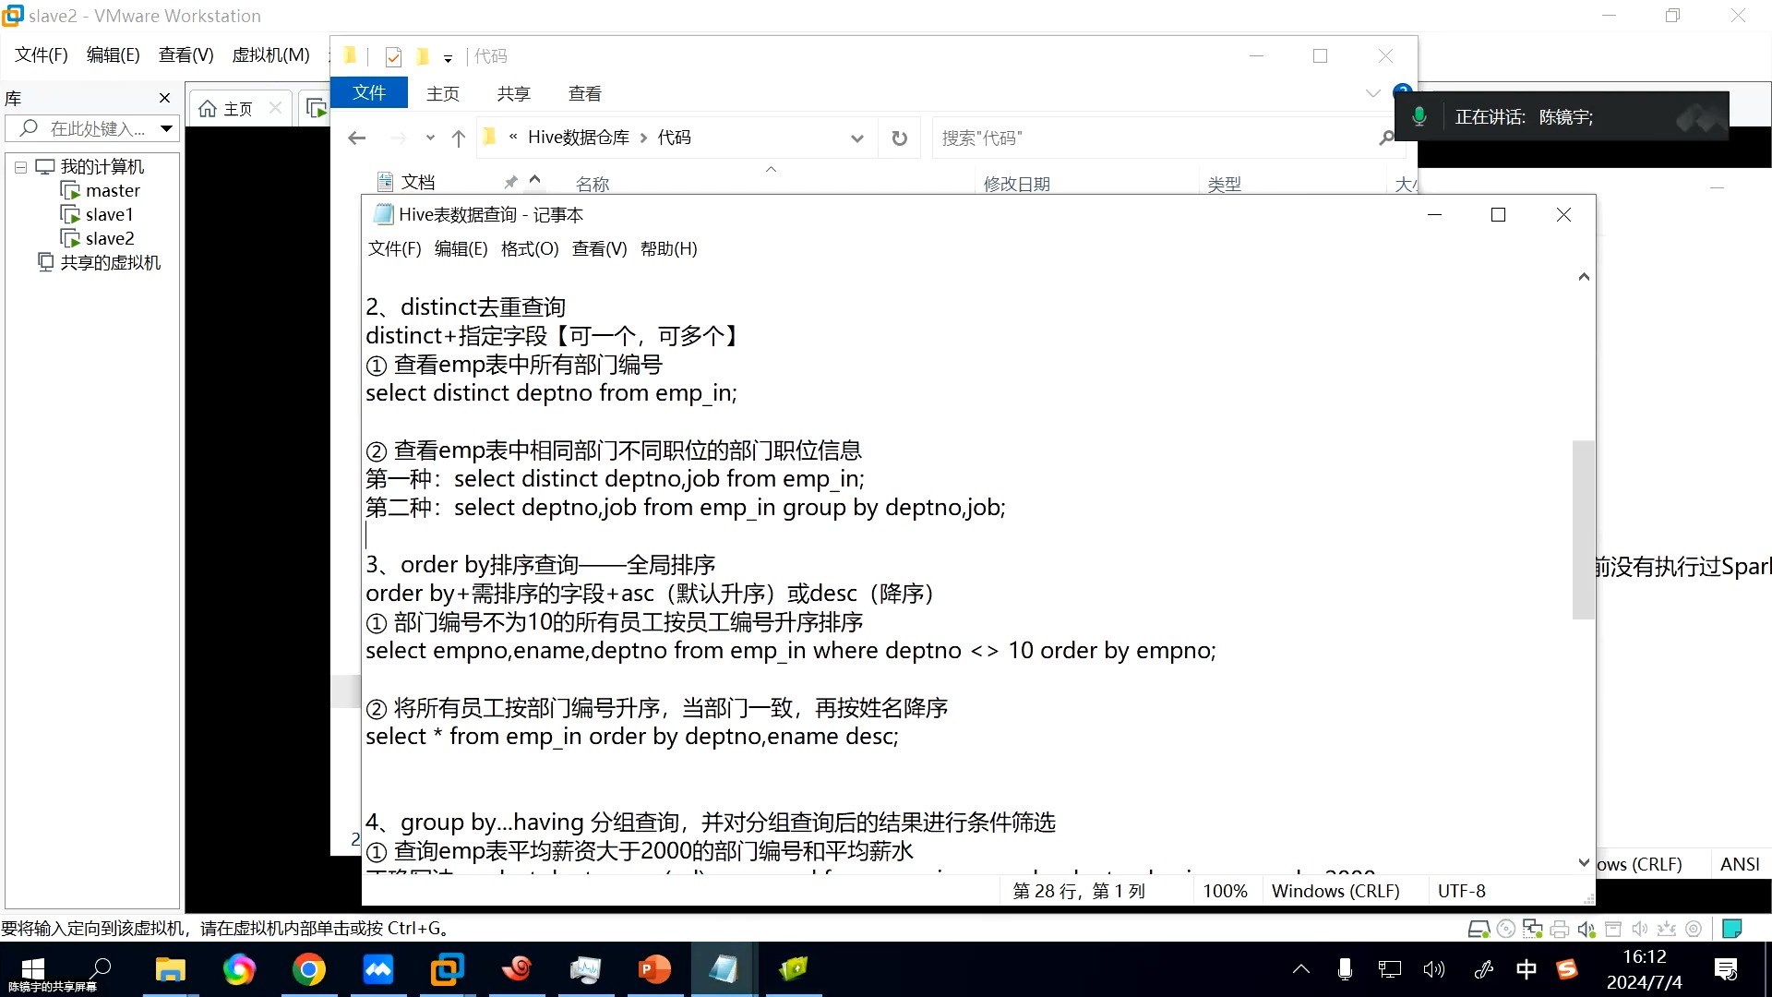Image resolution: width=1772 pixels, height=997 pixels.
Task: Open the Windows notification center
Action: 1726,969
